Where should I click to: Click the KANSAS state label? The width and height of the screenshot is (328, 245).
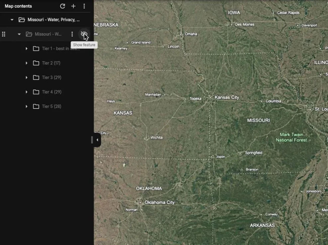click(x=123, y=113)
